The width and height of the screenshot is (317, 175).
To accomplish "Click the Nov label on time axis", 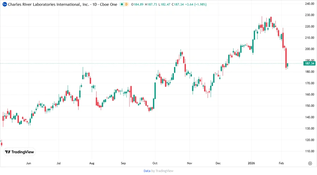I will [189, 163].
